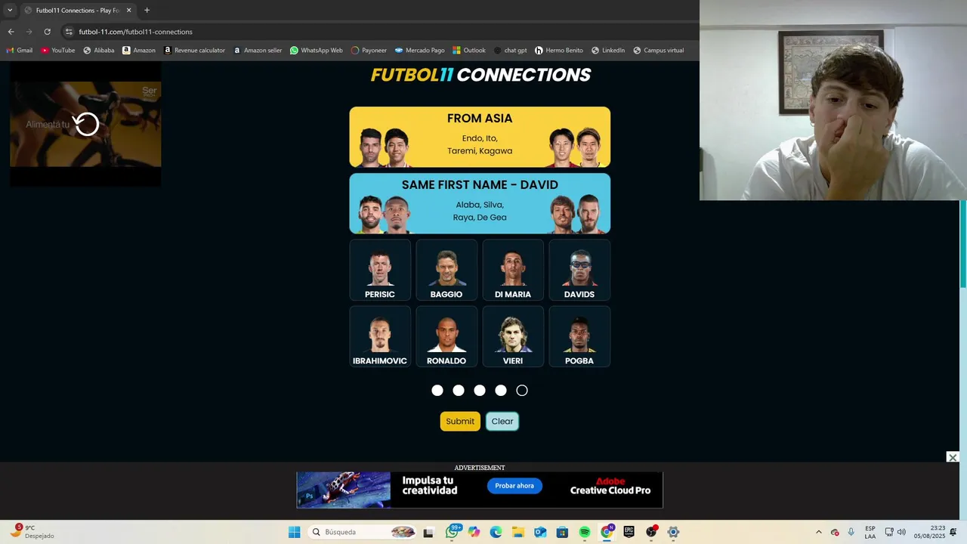
Task: Pick the Di Maria player card
Action: coord(513,270)
